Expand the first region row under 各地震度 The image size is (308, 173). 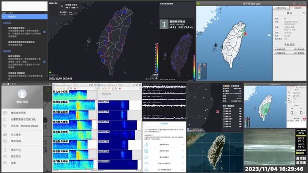(x=290, y=49)
